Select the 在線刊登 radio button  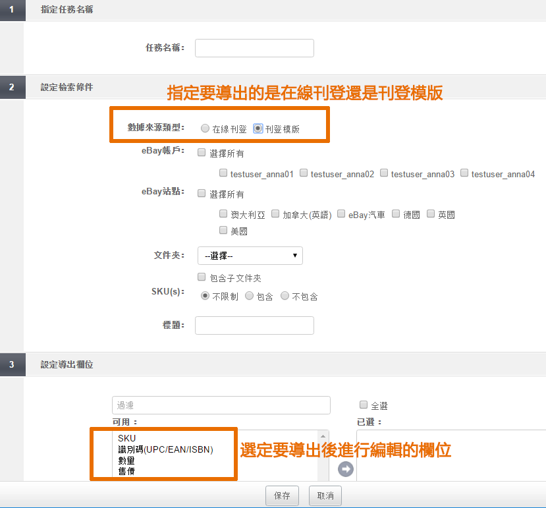[x=205, y=128]
